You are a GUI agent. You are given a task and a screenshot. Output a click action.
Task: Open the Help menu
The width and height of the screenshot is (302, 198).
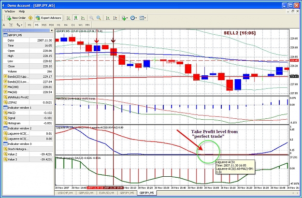point(22,12)
